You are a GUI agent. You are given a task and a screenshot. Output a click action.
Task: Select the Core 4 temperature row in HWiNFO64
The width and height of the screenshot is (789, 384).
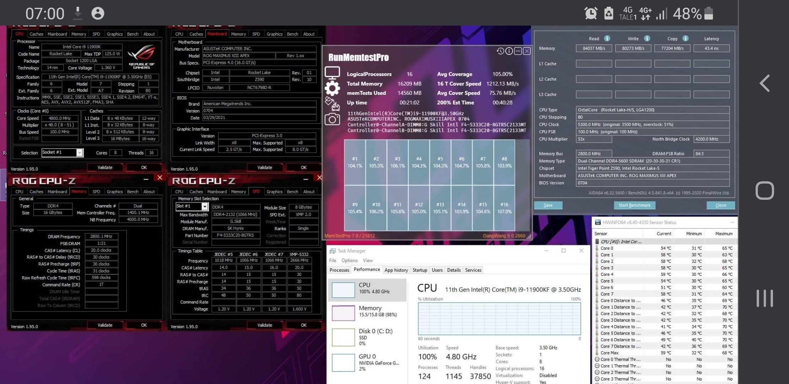tap(665, 274)
